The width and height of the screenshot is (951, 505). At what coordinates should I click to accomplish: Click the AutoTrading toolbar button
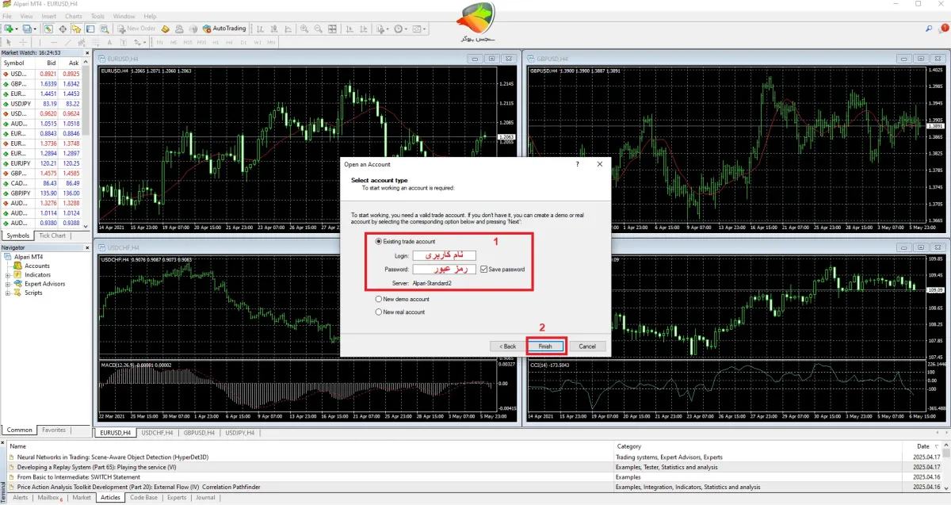(224, 29)
